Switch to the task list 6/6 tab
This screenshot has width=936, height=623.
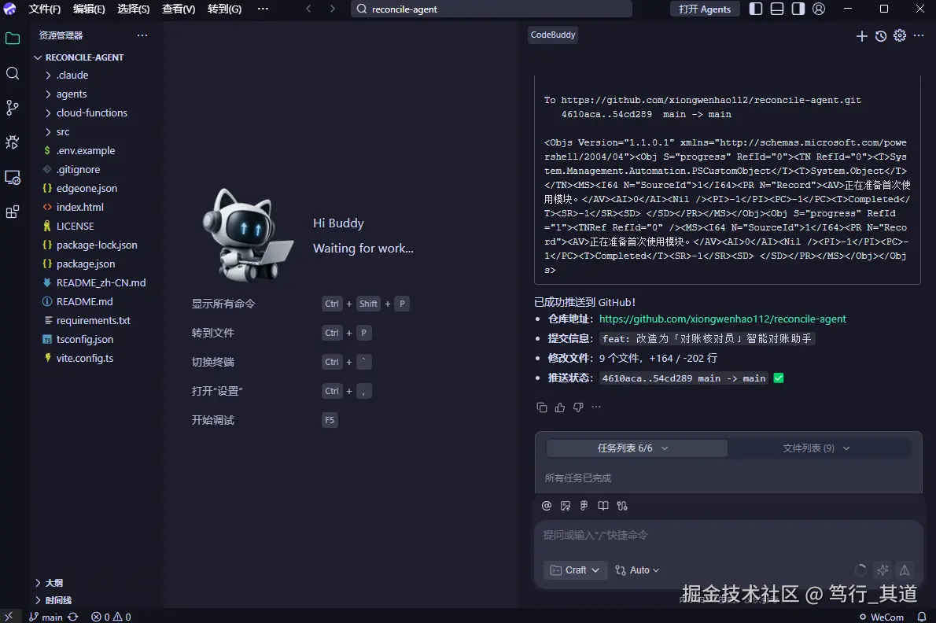click(636, 448)
